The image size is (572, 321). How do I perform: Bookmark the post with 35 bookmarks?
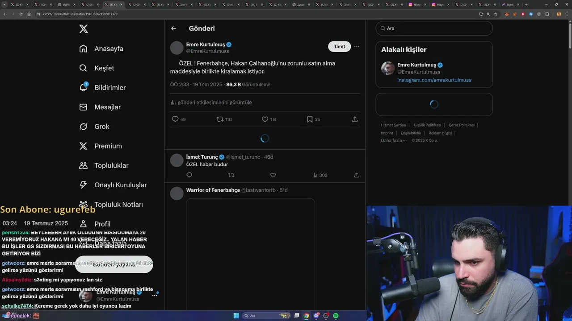click(x=313, y=119)
